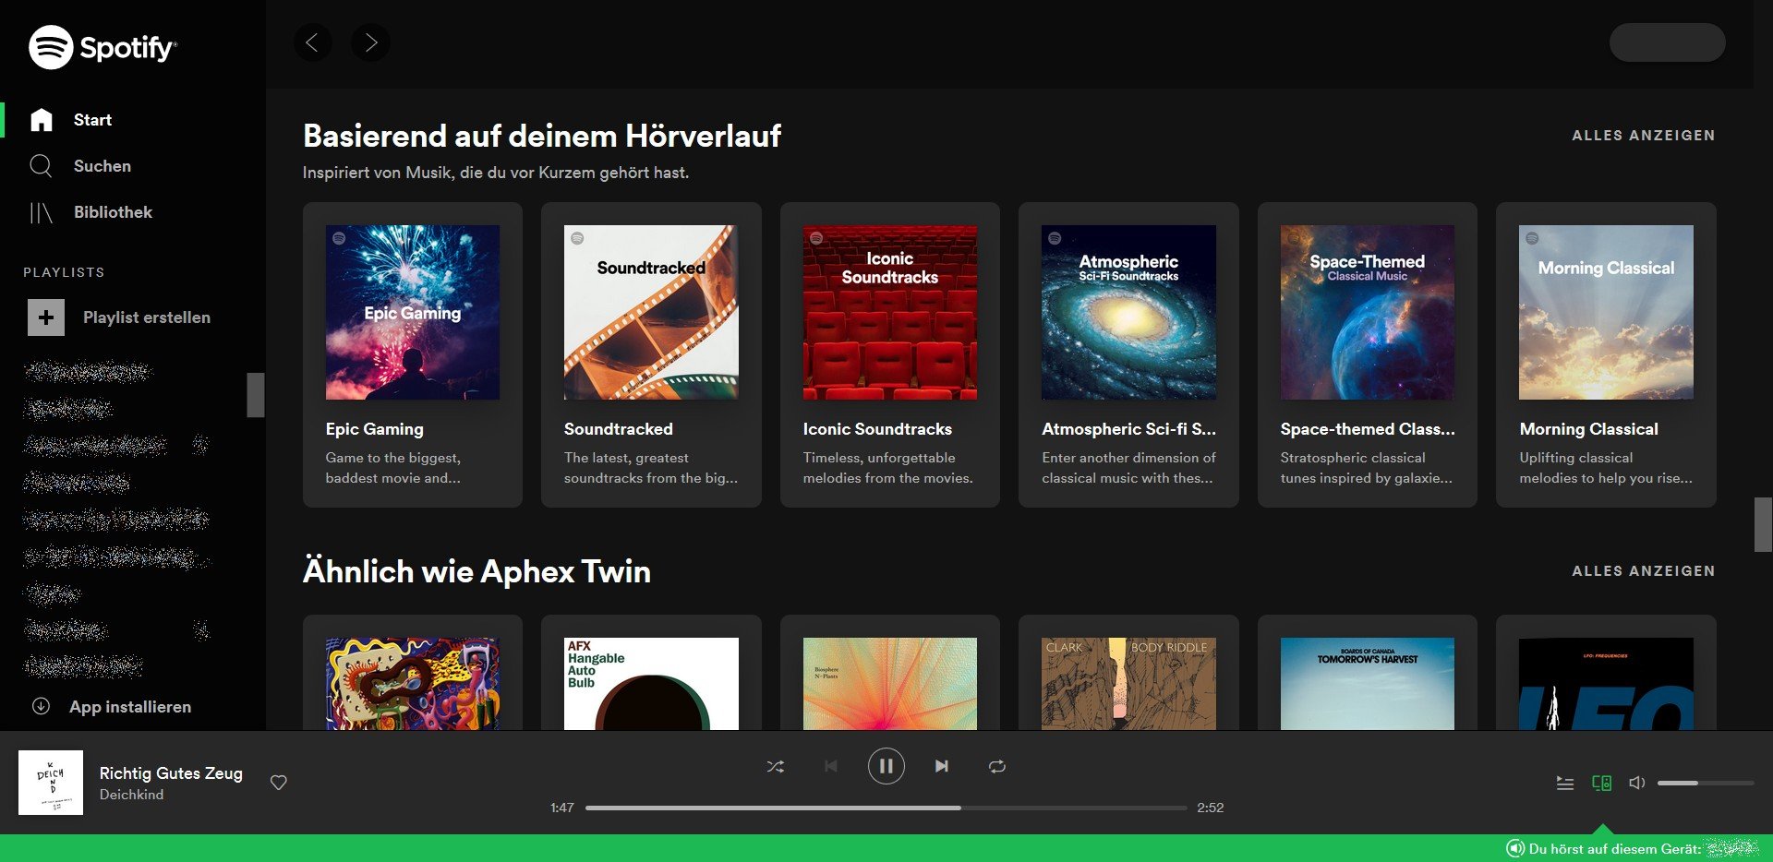Image resolution: width=1773 pixels, height=862 pixels.
Task: Seek in the song progress bar
Action: point(886,808)
